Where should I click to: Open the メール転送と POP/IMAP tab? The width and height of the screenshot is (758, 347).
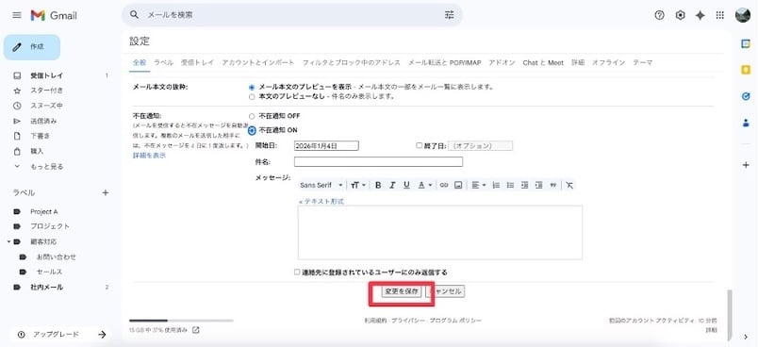(445, 63)
